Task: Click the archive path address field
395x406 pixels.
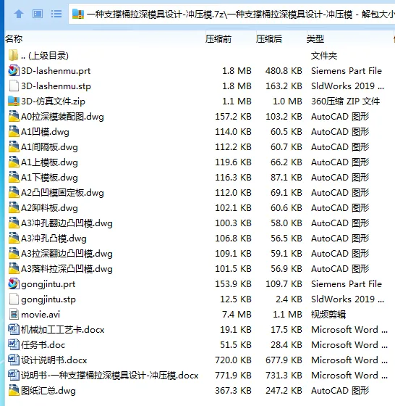Action: pyautogui.click(x=232, y=14)
